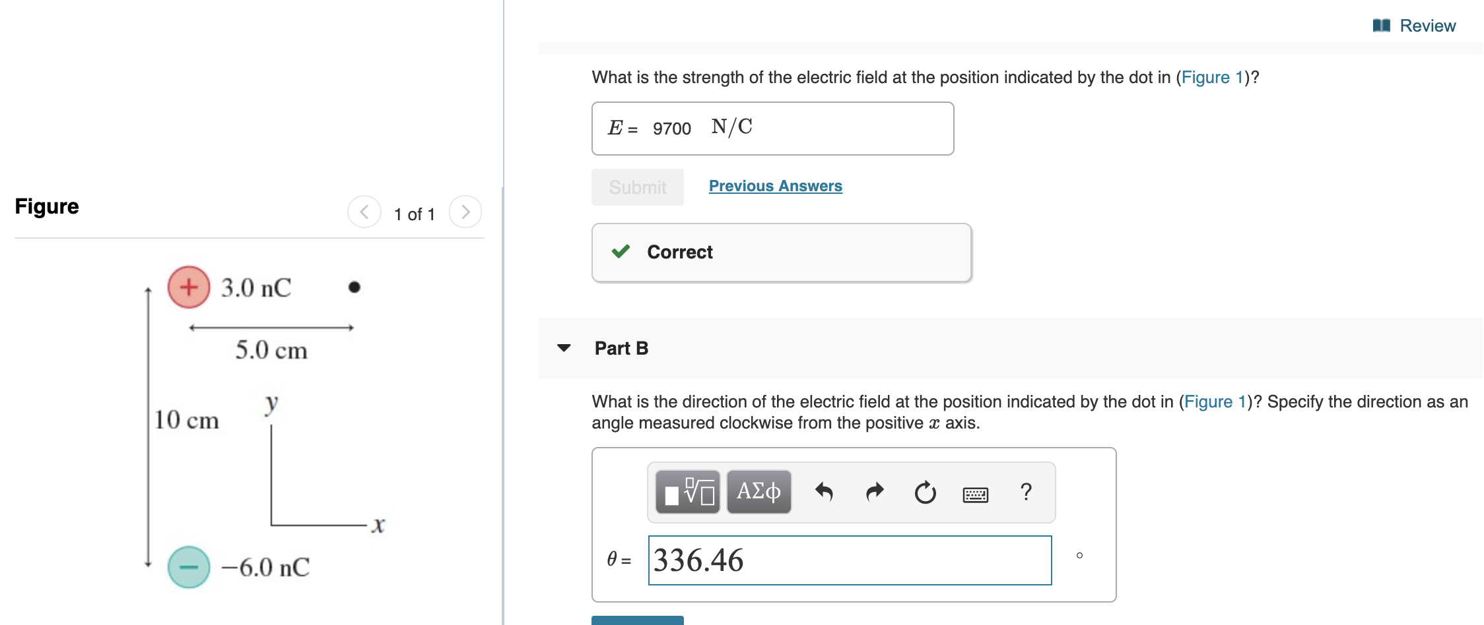This screenshot has height=625, width=1484.
Task: Click the Review link text
Action: tap(1427, 26)
